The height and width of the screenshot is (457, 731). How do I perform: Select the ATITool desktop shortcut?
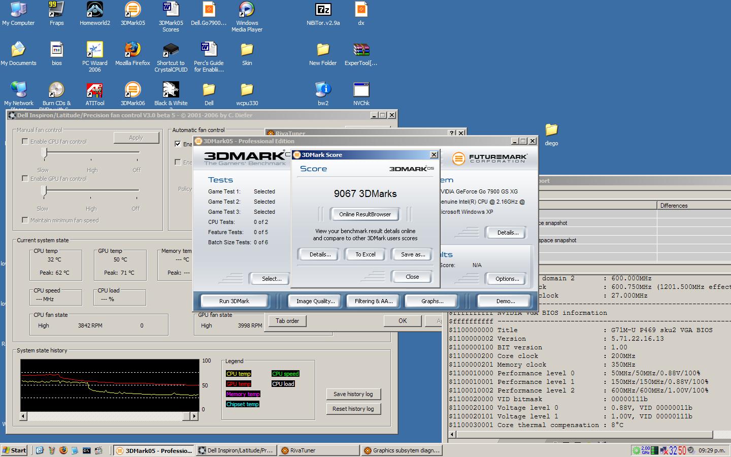coord(94,93)
